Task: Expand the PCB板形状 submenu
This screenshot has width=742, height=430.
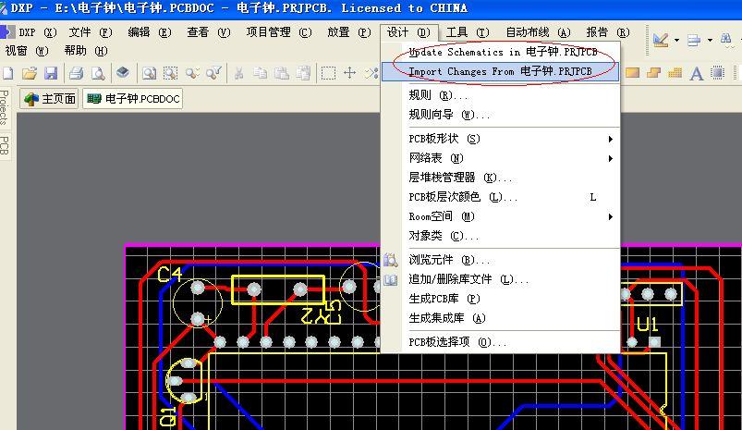Action: 611,140
